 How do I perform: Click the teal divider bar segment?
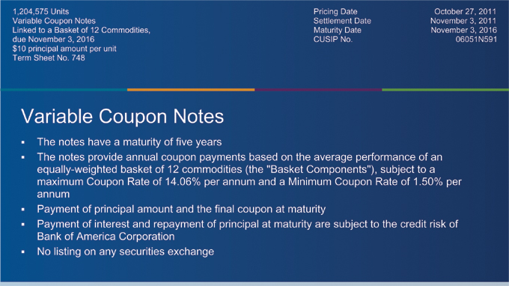pos(64,90)
